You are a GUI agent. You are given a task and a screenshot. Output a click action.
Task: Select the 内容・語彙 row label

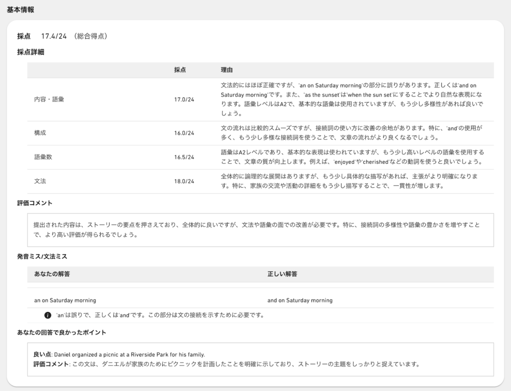49,99
